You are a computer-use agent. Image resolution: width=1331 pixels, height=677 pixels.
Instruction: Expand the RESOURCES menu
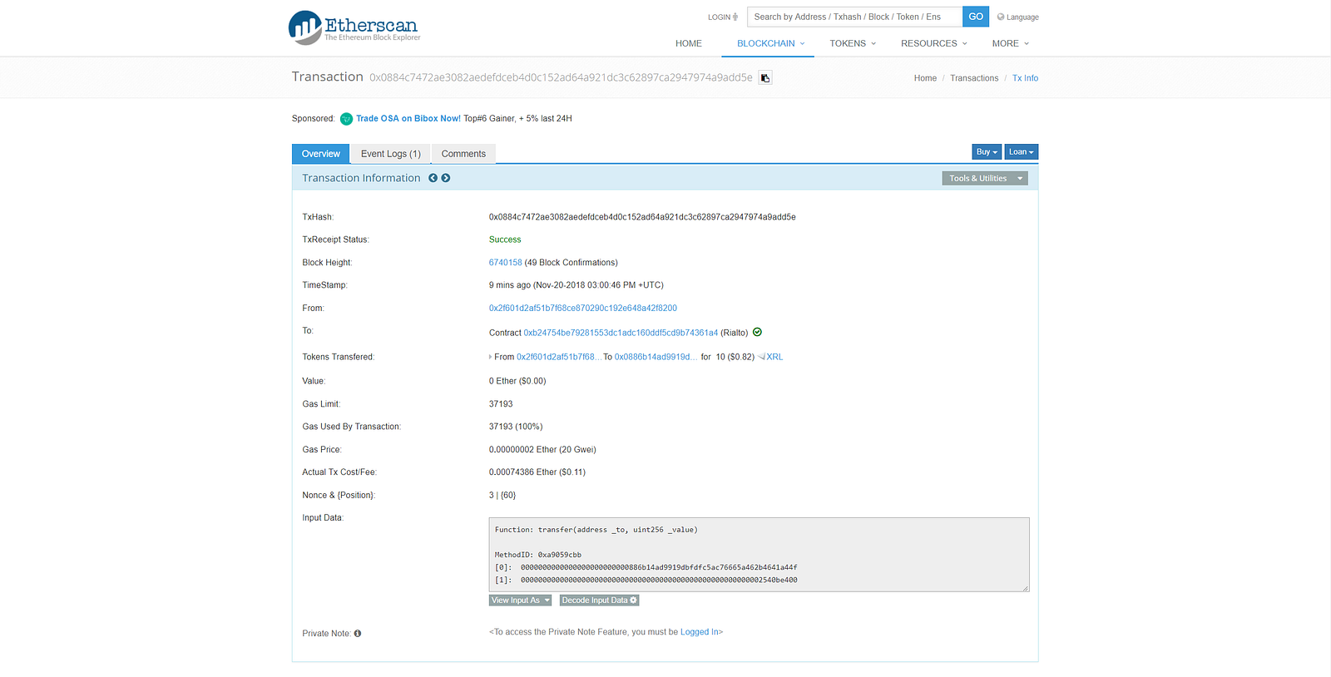point(934,43)
